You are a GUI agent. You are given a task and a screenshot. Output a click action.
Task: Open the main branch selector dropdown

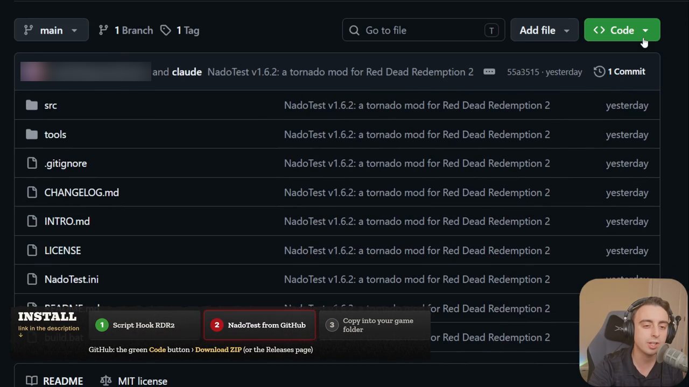(51, 30)
